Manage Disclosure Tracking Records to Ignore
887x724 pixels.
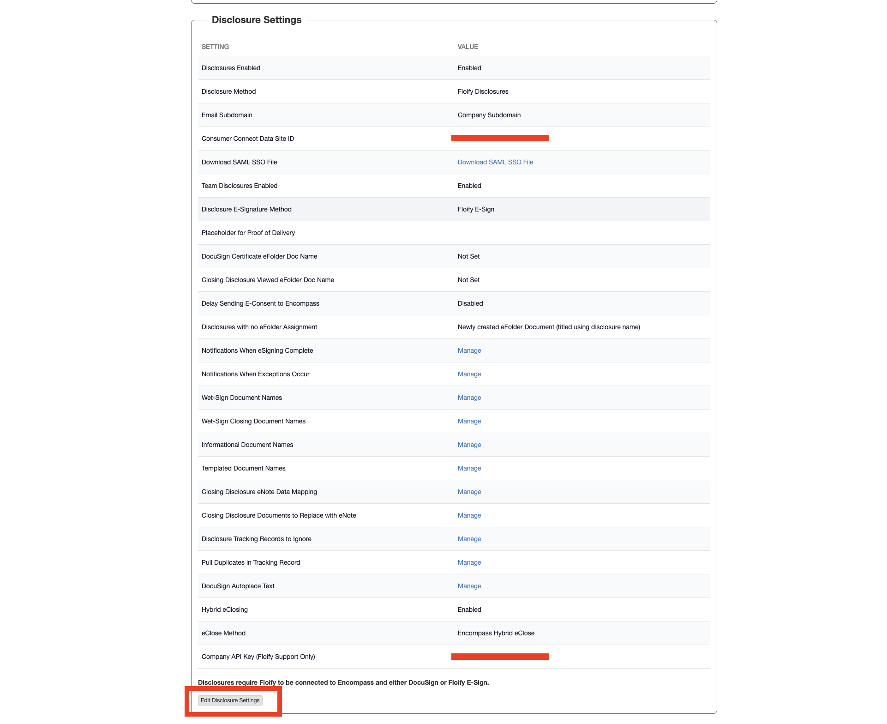pyautogui.click(x=469, y=539)
